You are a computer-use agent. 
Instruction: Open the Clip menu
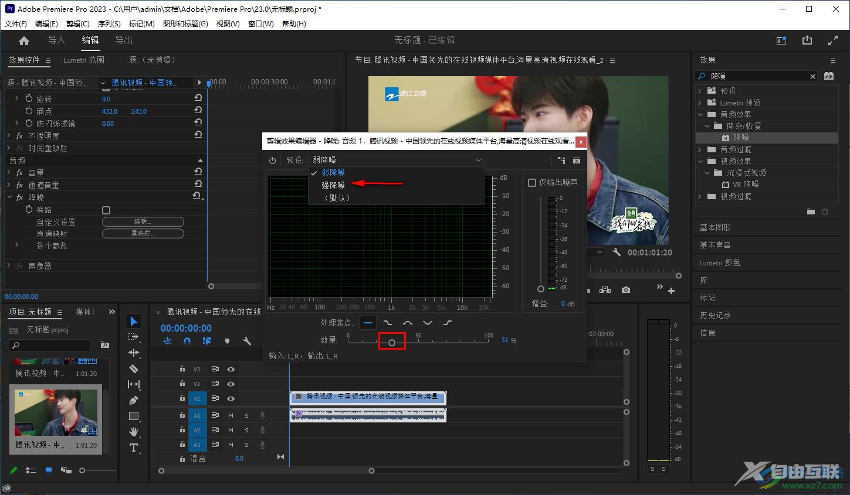(78, 24)
